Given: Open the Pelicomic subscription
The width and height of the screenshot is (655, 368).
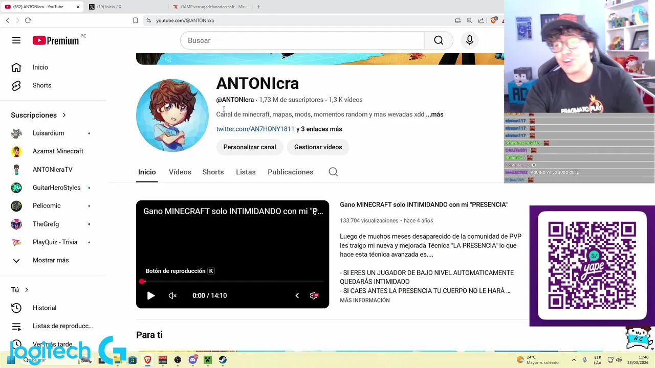Looking at the screenshot, I should pos(47,206).
